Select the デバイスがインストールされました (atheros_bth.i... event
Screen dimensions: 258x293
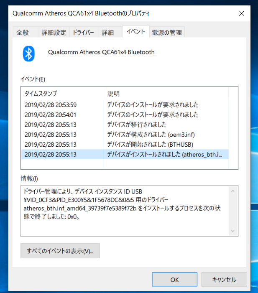pos(125,154)
